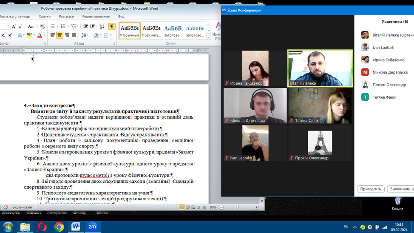Apply center alignment to the paragraph
414x233 pixels.
pos(60,35)
